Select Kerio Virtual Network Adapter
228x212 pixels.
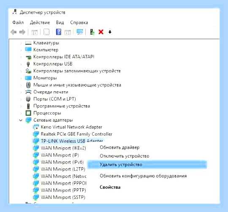71,127
